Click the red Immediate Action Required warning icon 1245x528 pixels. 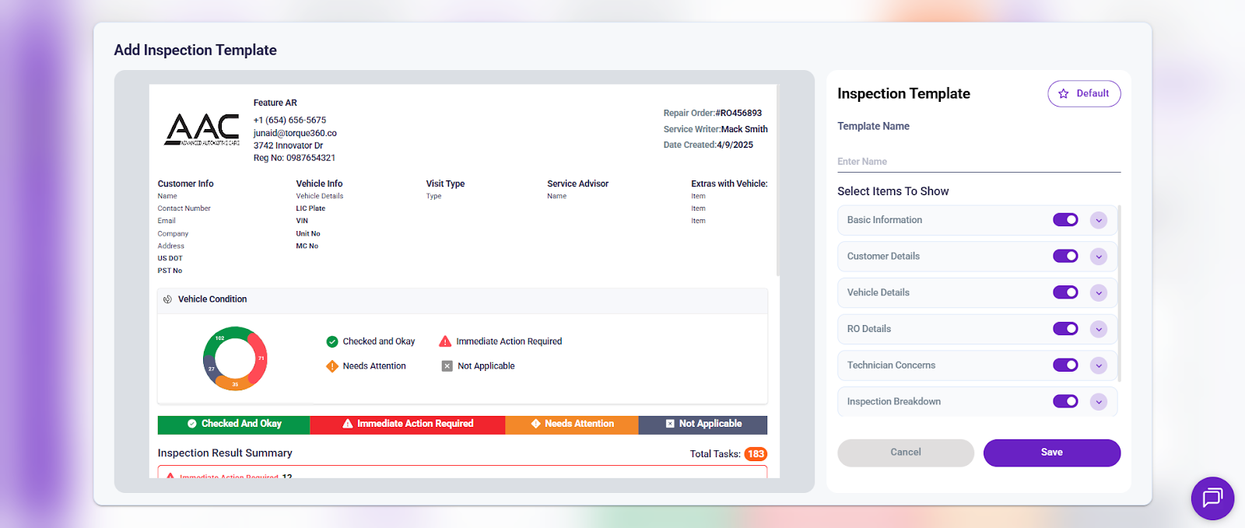pos(445,341)
